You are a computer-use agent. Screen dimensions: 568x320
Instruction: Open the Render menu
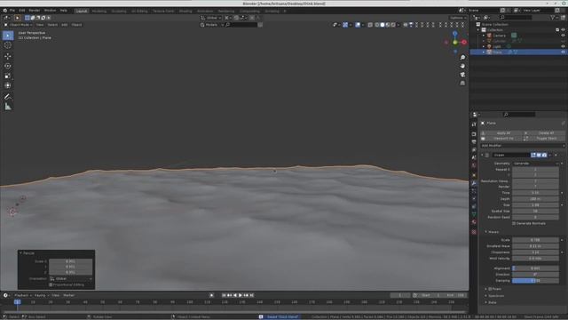(x=35, y=11)
